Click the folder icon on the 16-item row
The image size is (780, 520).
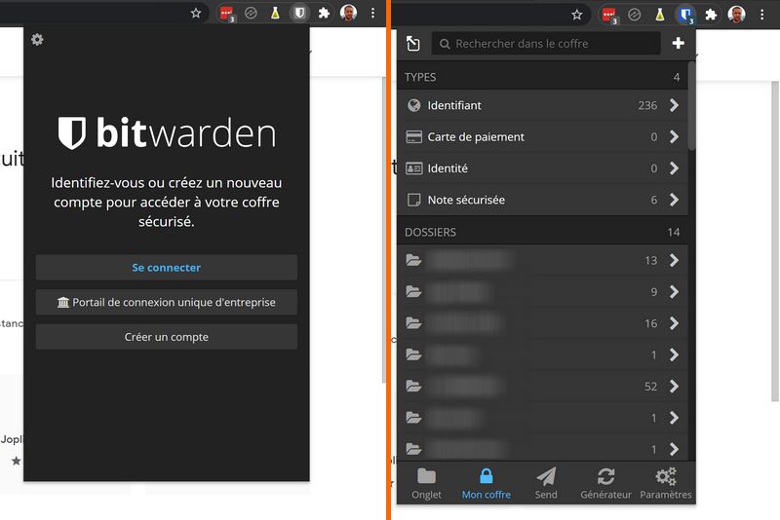[413, 323]
